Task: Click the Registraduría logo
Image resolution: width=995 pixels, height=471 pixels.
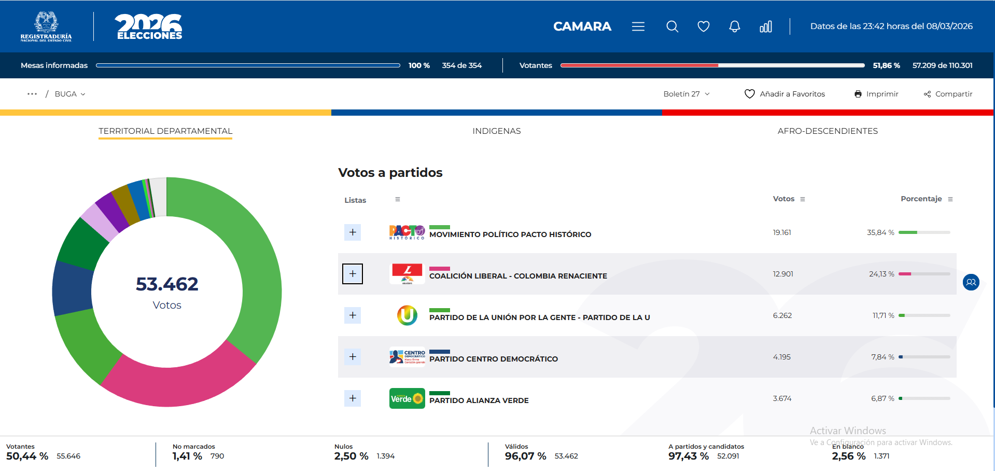Action: point(46,26)
